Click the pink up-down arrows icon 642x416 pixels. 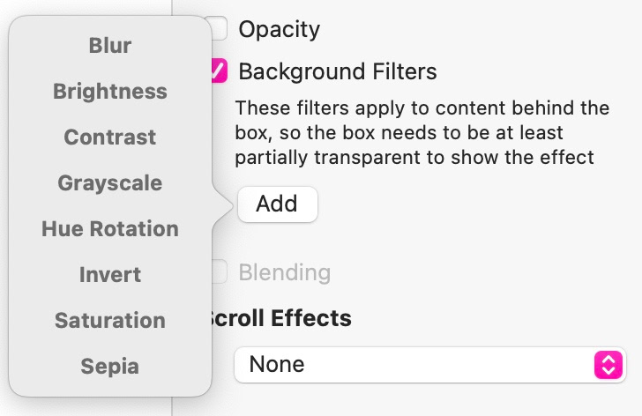[x=608, y=365]
